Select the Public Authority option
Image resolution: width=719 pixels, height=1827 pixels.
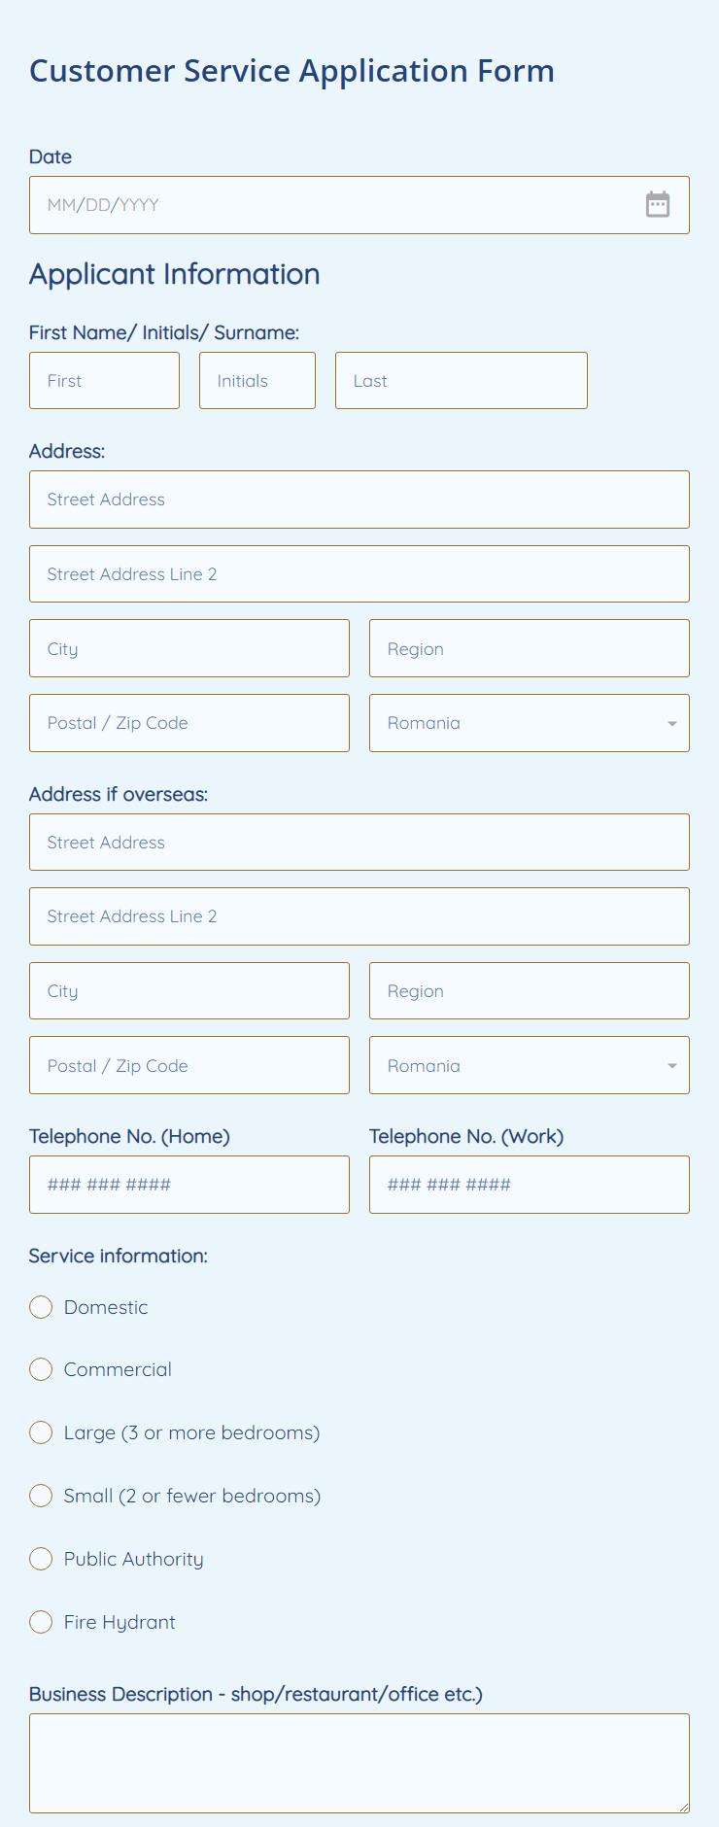[x=41, y=1559]
